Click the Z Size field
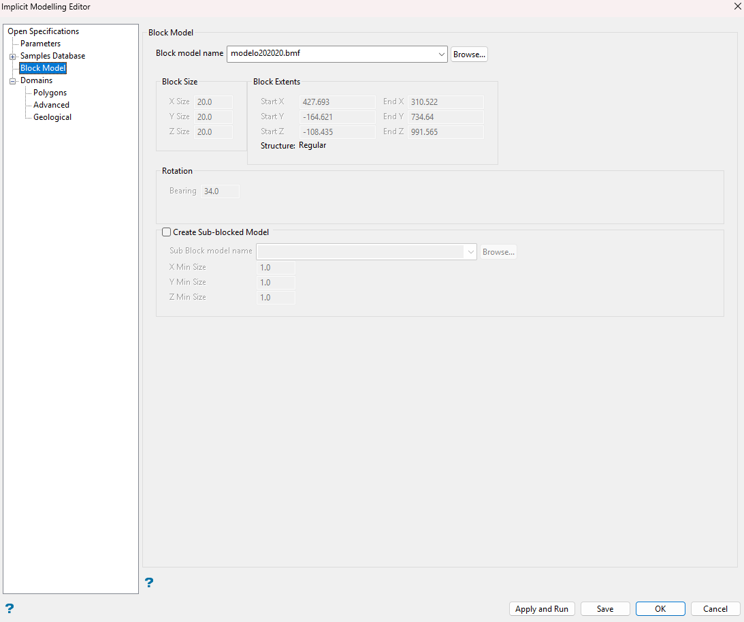744x622 pixels. tap(214, 132)
